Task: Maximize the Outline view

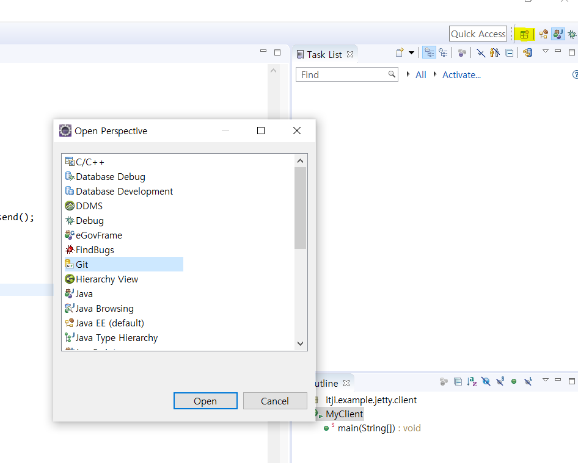Action: coord(572,381)
